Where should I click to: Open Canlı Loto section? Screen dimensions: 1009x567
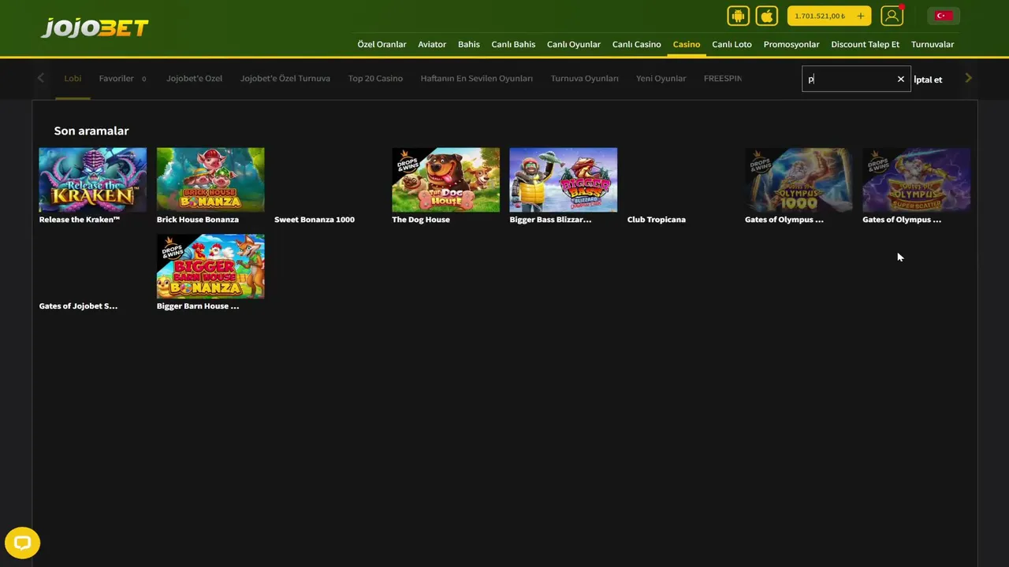[x=732, y=44]
